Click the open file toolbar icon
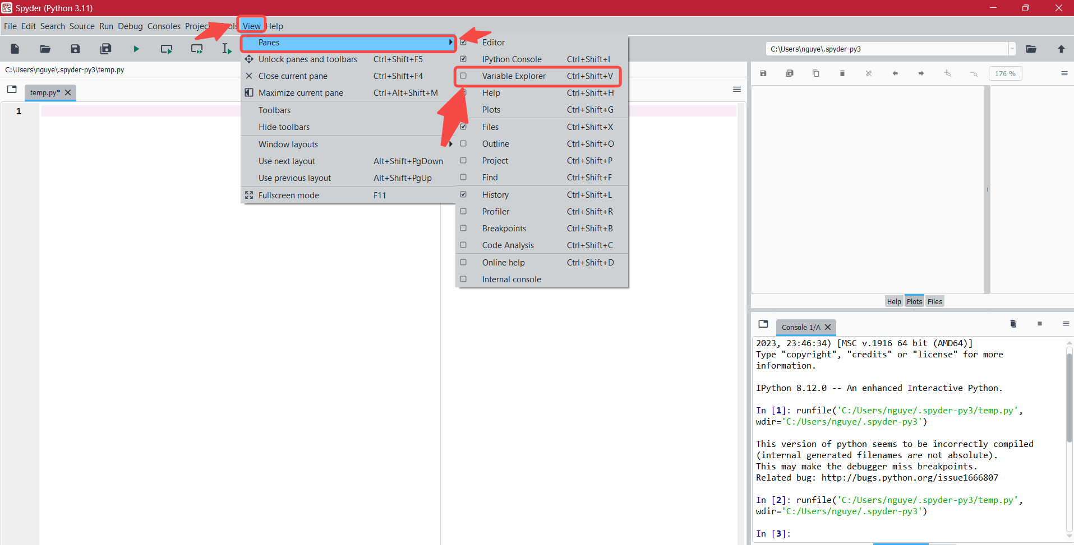This screenshot has height=545, width=1074. pos(45,49)
